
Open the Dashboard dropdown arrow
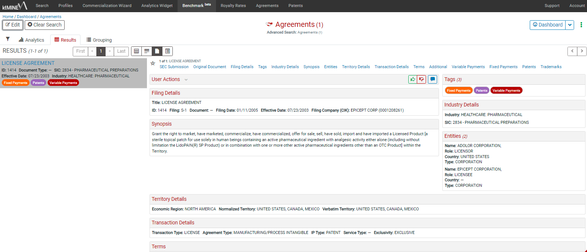pos(570,25)
